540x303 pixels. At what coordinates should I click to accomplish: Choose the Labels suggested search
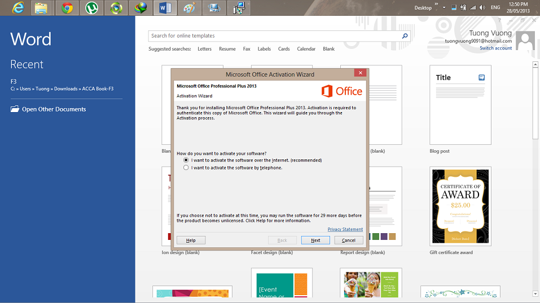(264, 49)
